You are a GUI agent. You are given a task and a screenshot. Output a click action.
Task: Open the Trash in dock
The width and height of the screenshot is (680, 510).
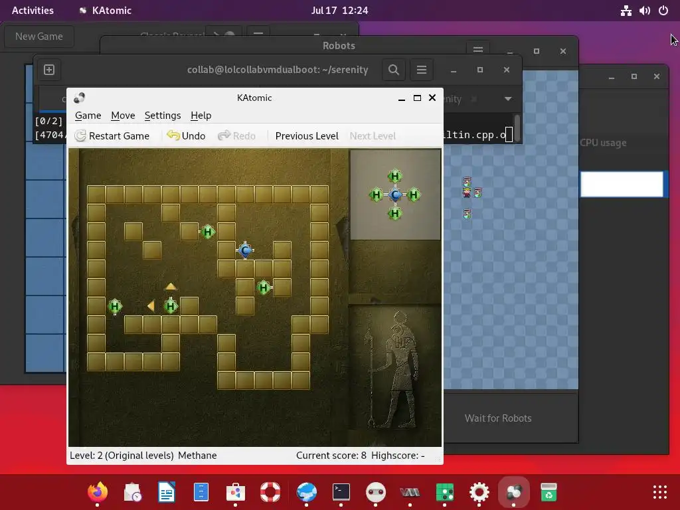[549, 492]
